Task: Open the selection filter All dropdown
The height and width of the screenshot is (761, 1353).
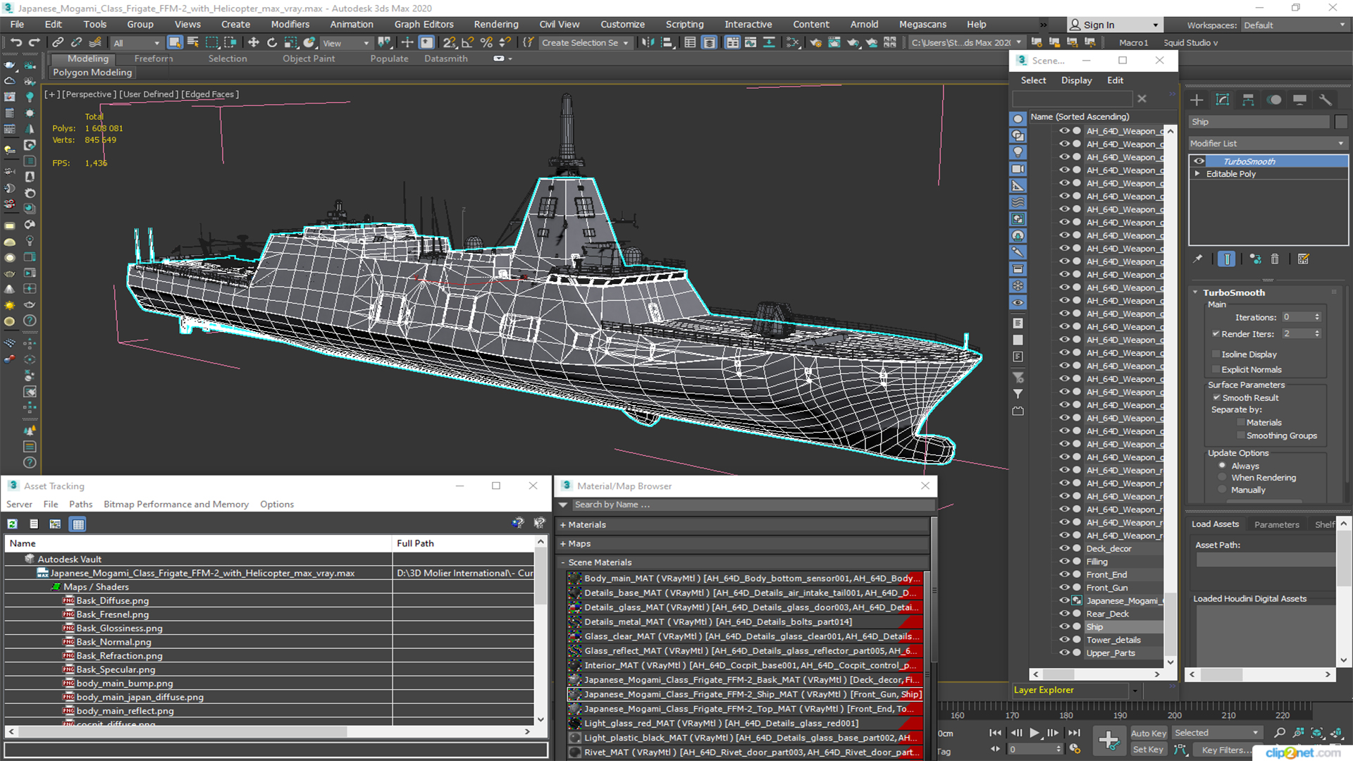Action: pyautogui.click(x=136, y=43)
